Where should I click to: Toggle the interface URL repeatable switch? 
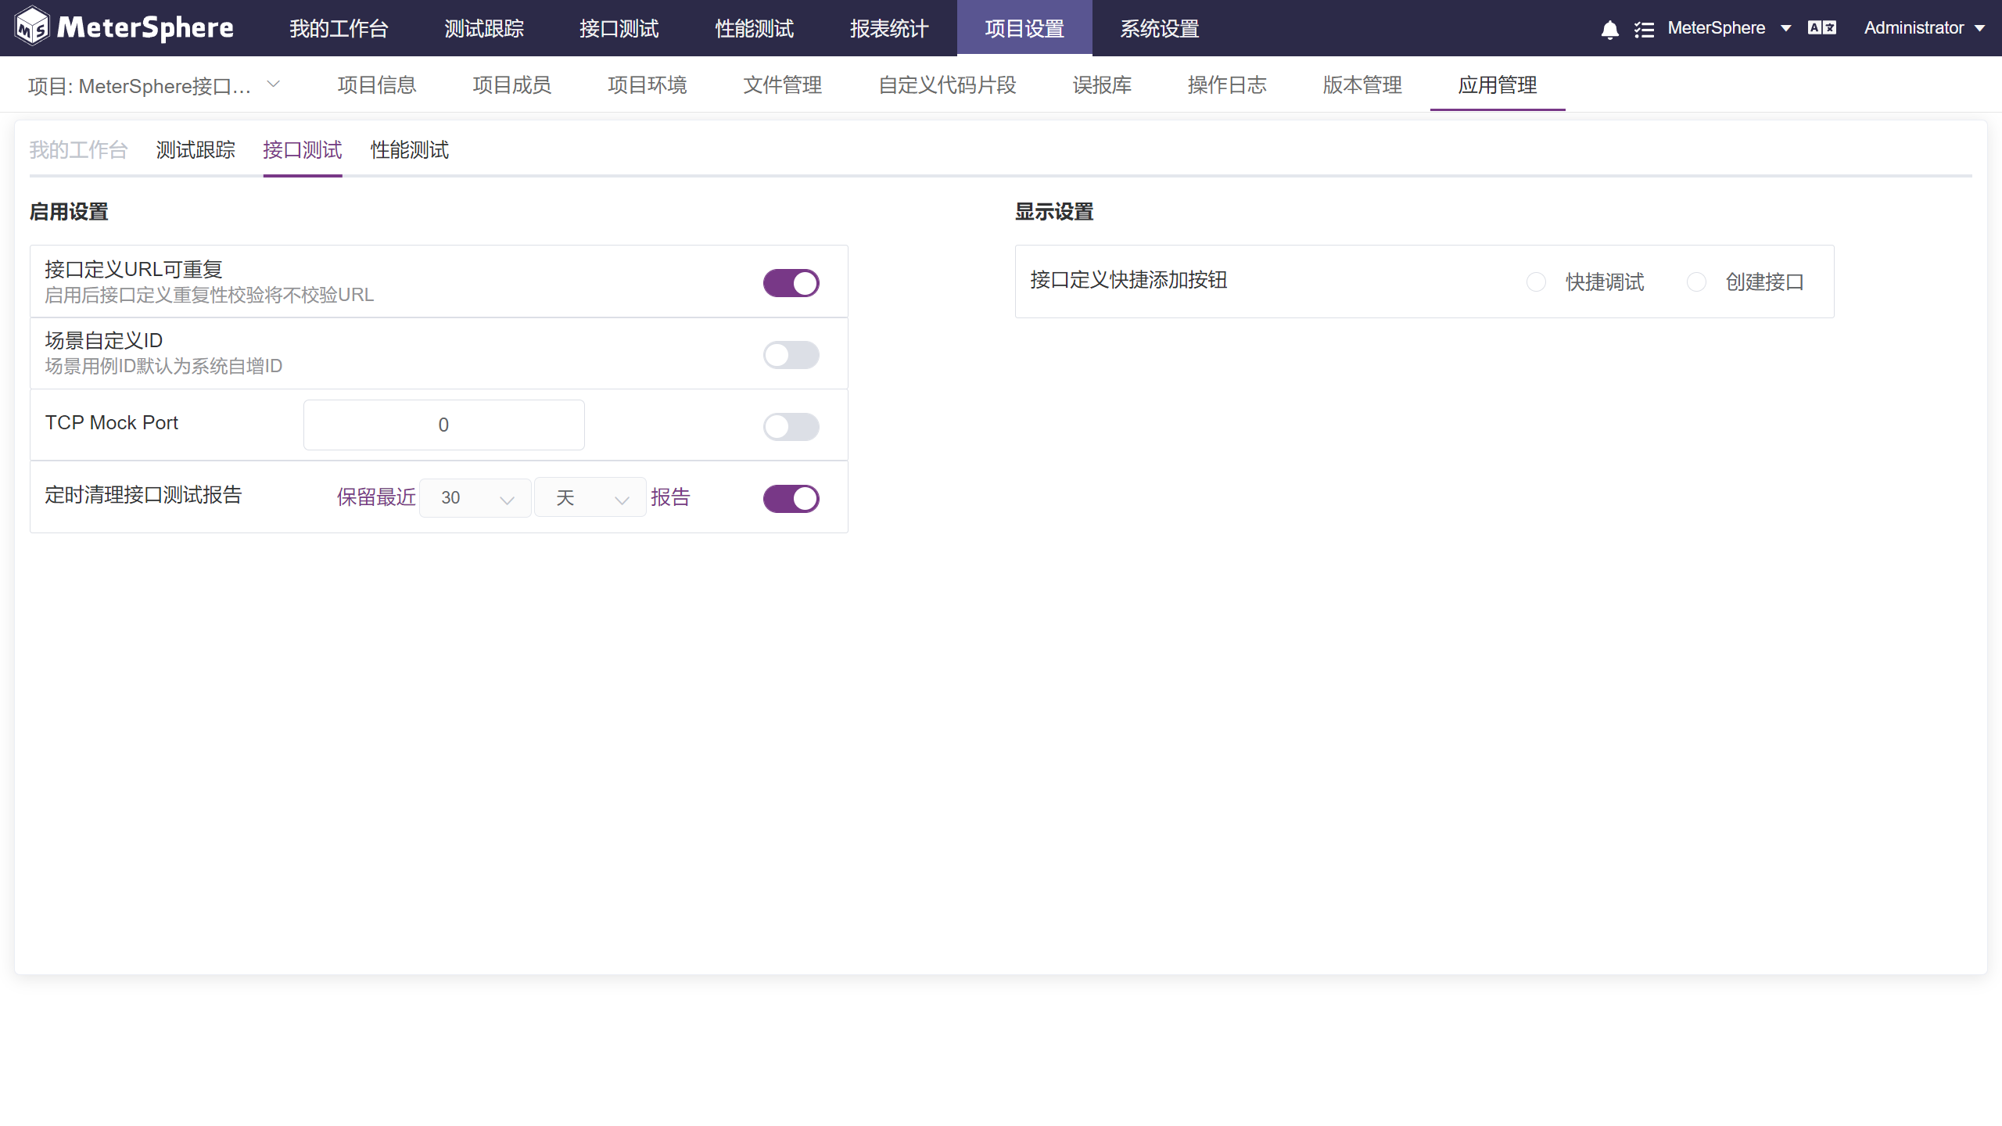pos(791,283)
